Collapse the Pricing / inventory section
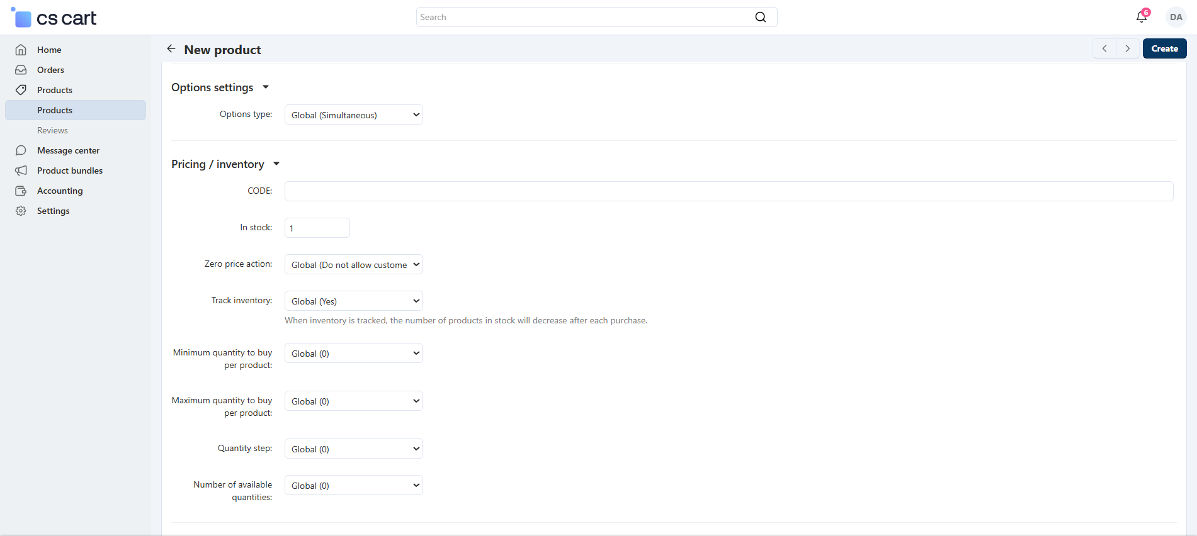This screenshot has width=1197, height=536. 276,164
